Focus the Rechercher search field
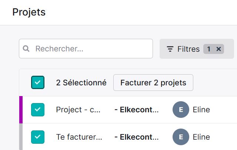The height and width of the screenshot is (150, 237). coord(86,48)
